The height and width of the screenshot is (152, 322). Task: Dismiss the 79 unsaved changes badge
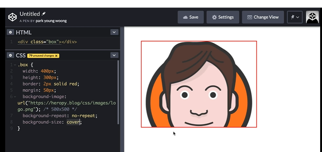pos(56,55)
